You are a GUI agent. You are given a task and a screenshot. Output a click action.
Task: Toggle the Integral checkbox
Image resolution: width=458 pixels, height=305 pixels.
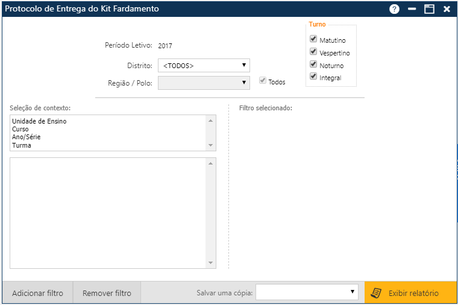coord(313,77)
